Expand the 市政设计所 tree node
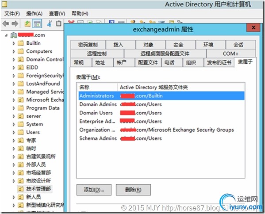This screenshot has height=214, width=265. coord(14,181)
